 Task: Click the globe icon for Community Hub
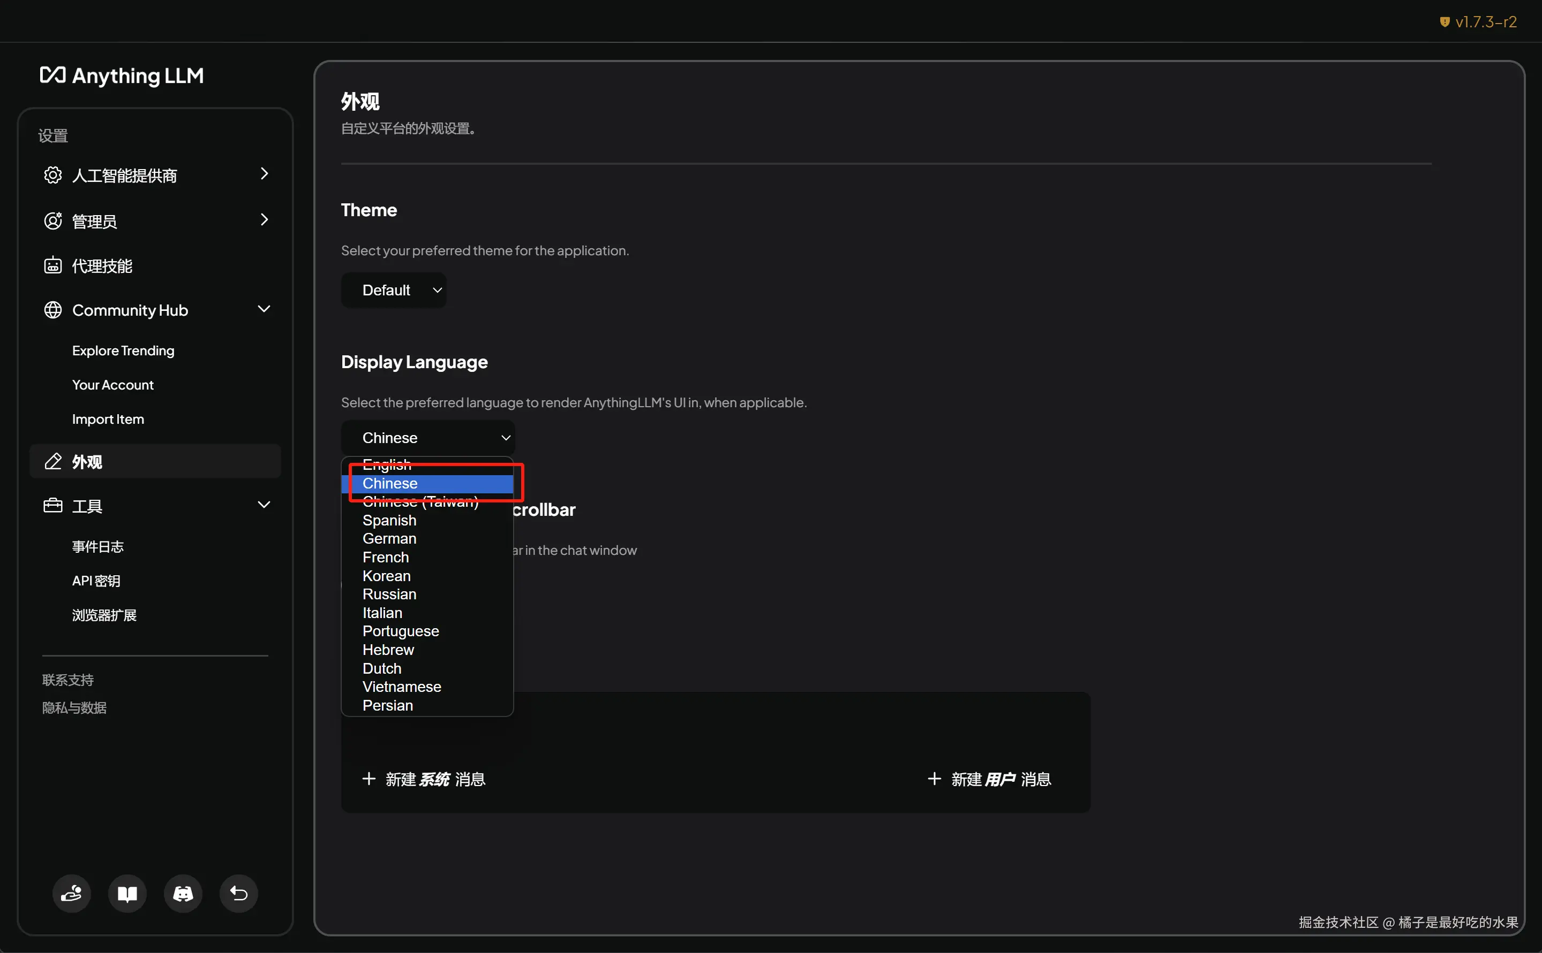coord(53,310)
